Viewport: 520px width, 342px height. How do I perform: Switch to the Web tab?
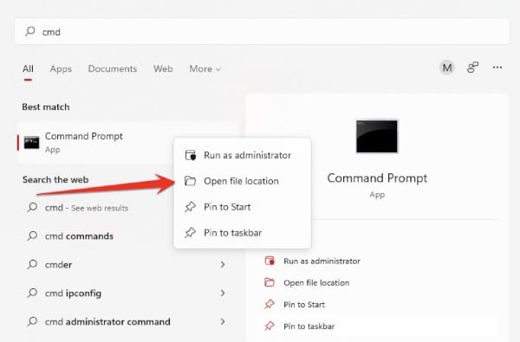[163, 69]
